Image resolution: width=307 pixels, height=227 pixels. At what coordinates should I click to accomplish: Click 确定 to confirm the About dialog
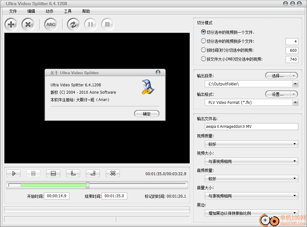147,114
